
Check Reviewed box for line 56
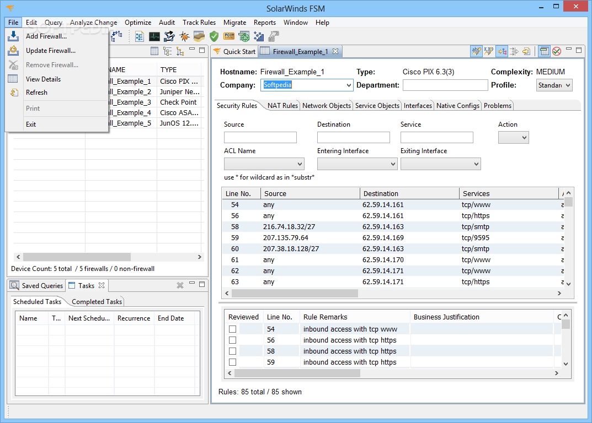tap(233, 340)
